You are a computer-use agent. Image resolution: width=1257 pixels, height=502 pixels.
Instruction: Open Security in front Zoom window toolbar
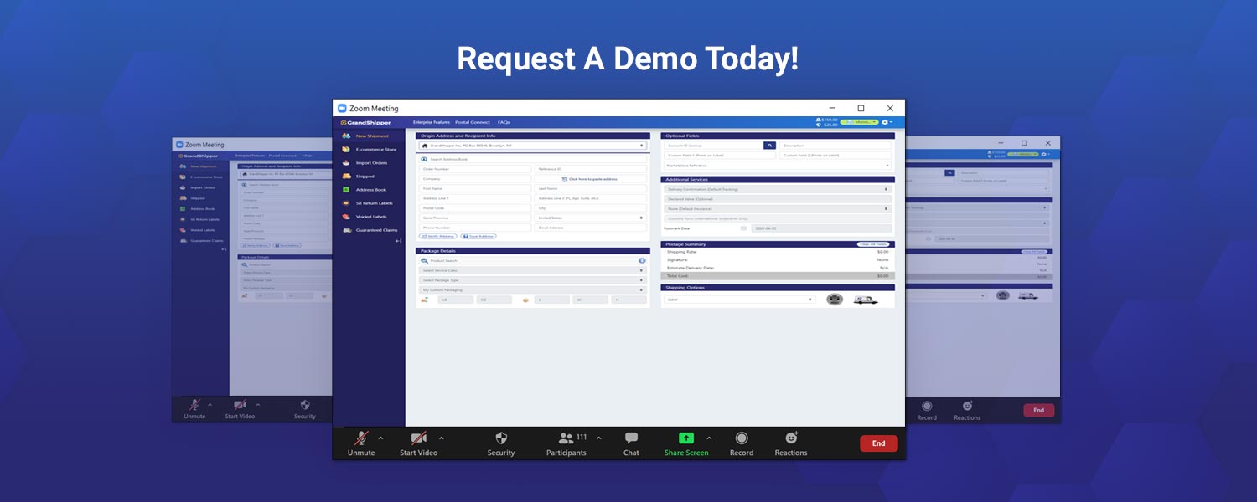(501, 443)
